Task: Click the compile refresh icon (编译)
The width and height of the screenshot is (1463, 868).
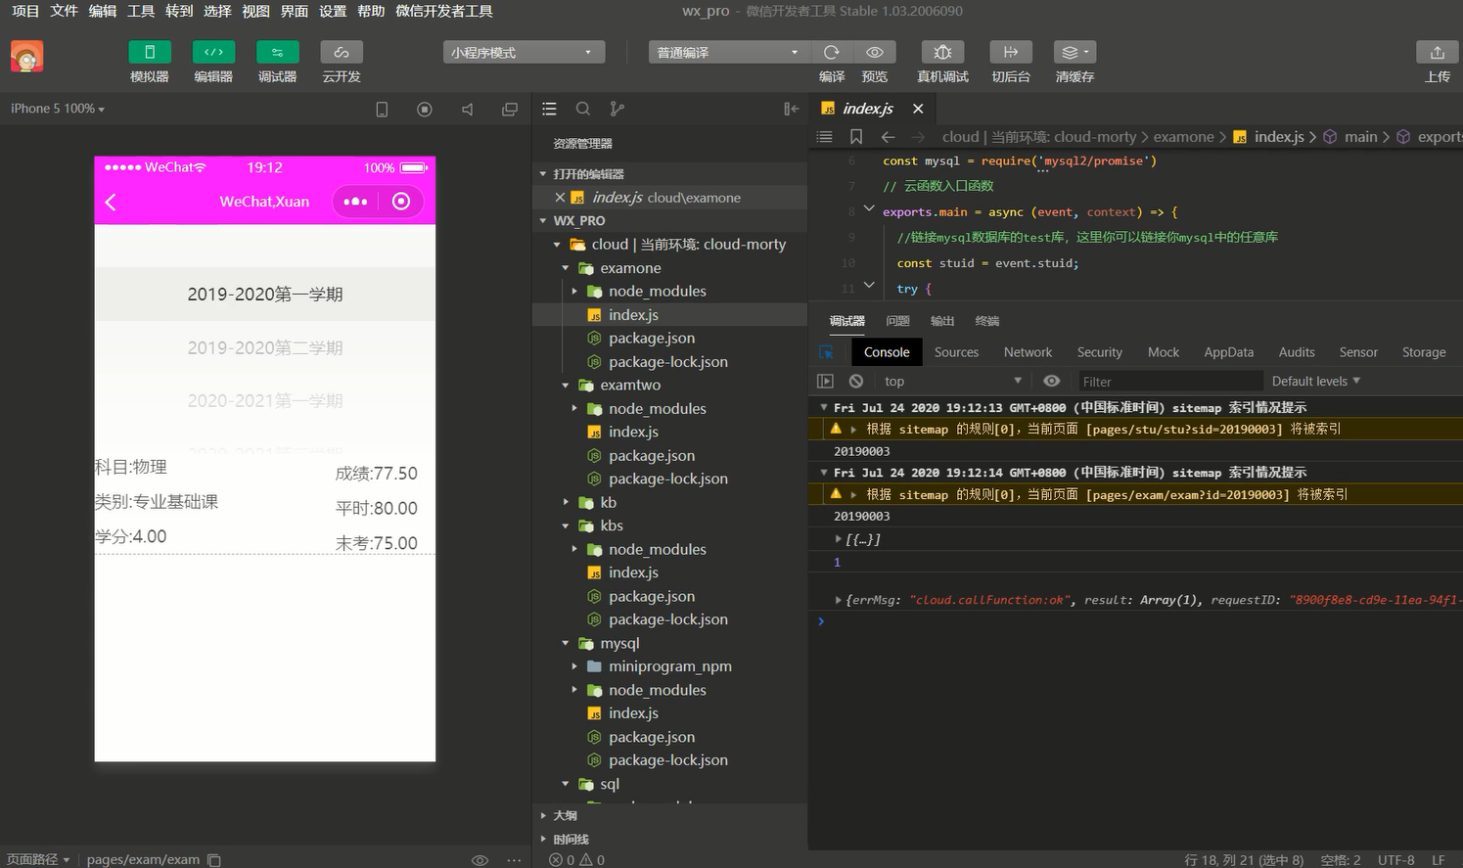Action: (832, 52)
